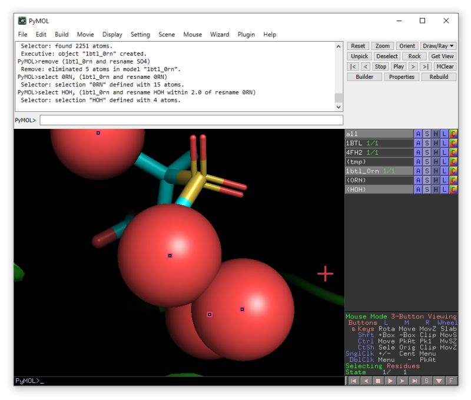The height and width of the screenshot is (400, 471).
Task: Step back one frame in bottom playback bar
Action: click(x=366, y=381)
